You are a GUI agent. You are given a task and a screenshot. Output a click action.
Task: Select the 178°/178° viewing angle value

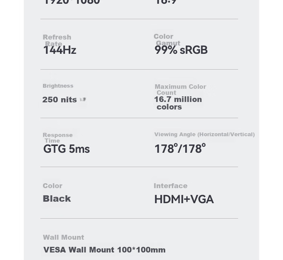(180, 149)
